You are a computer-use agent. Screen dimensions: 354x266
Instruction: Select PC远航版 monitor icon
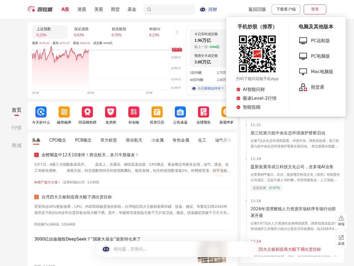[x=303, y=41]
